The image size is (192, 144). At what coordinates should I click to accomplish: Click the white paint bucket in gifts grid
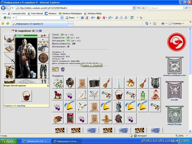click(x=118, y=95)
